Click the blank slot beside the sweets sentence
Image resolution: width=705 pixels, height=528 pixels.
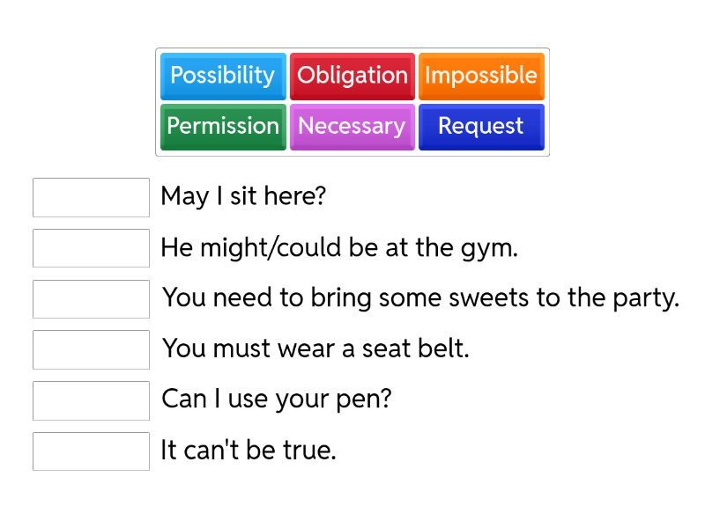pos(91,299)
